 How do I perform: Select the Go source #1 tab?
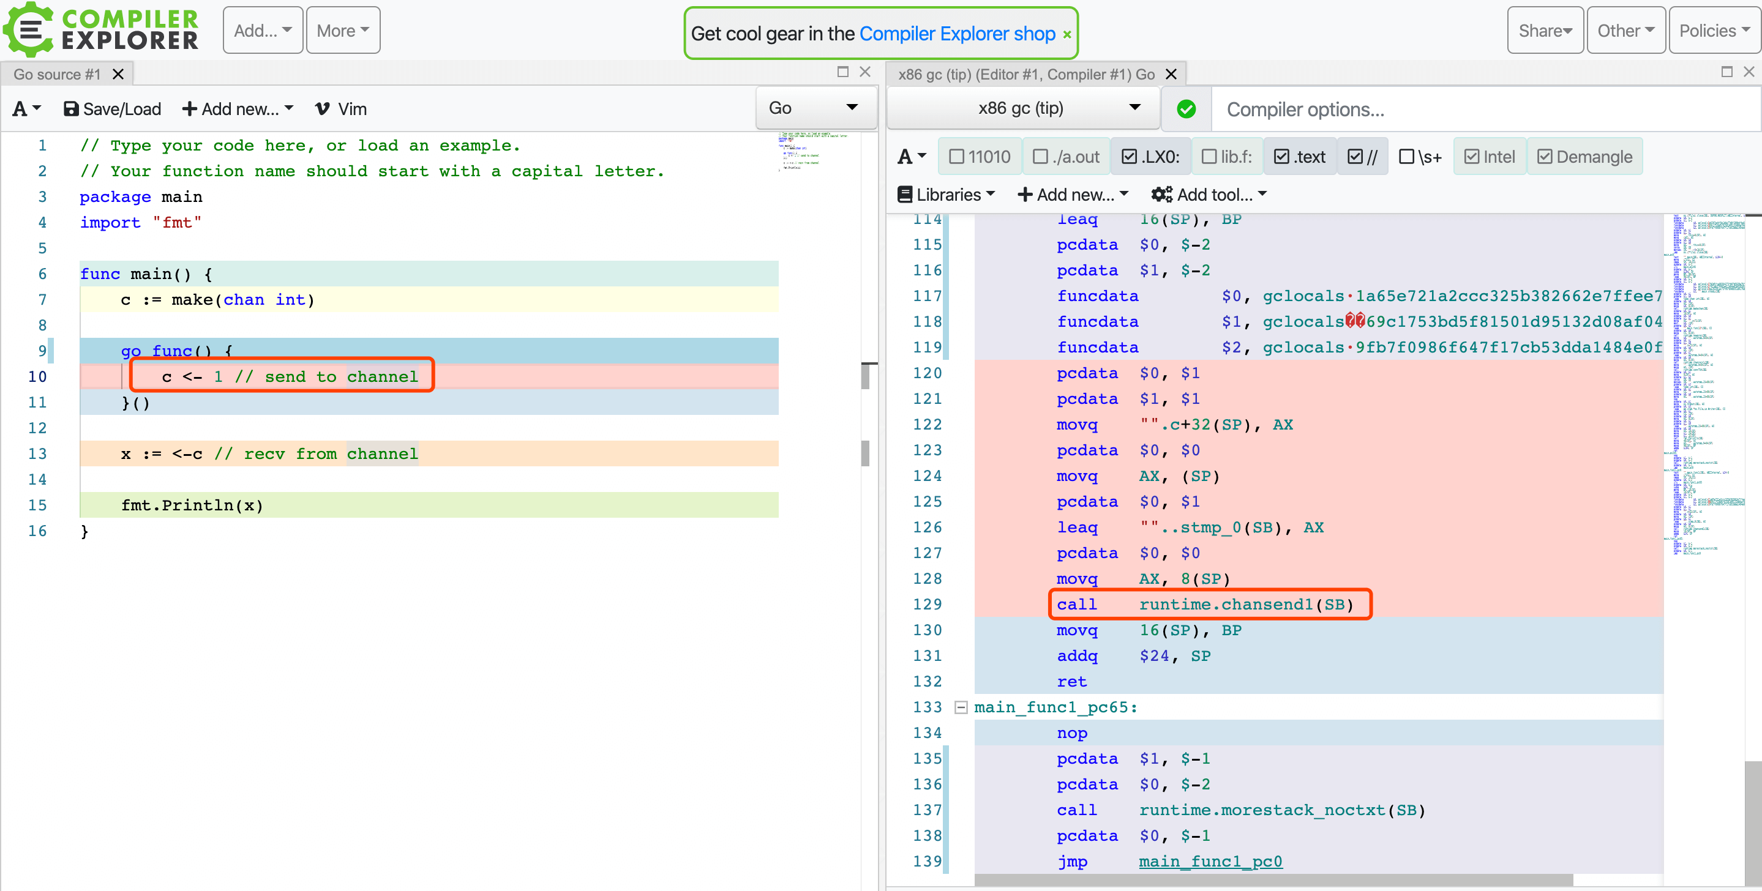pos(57,74)
